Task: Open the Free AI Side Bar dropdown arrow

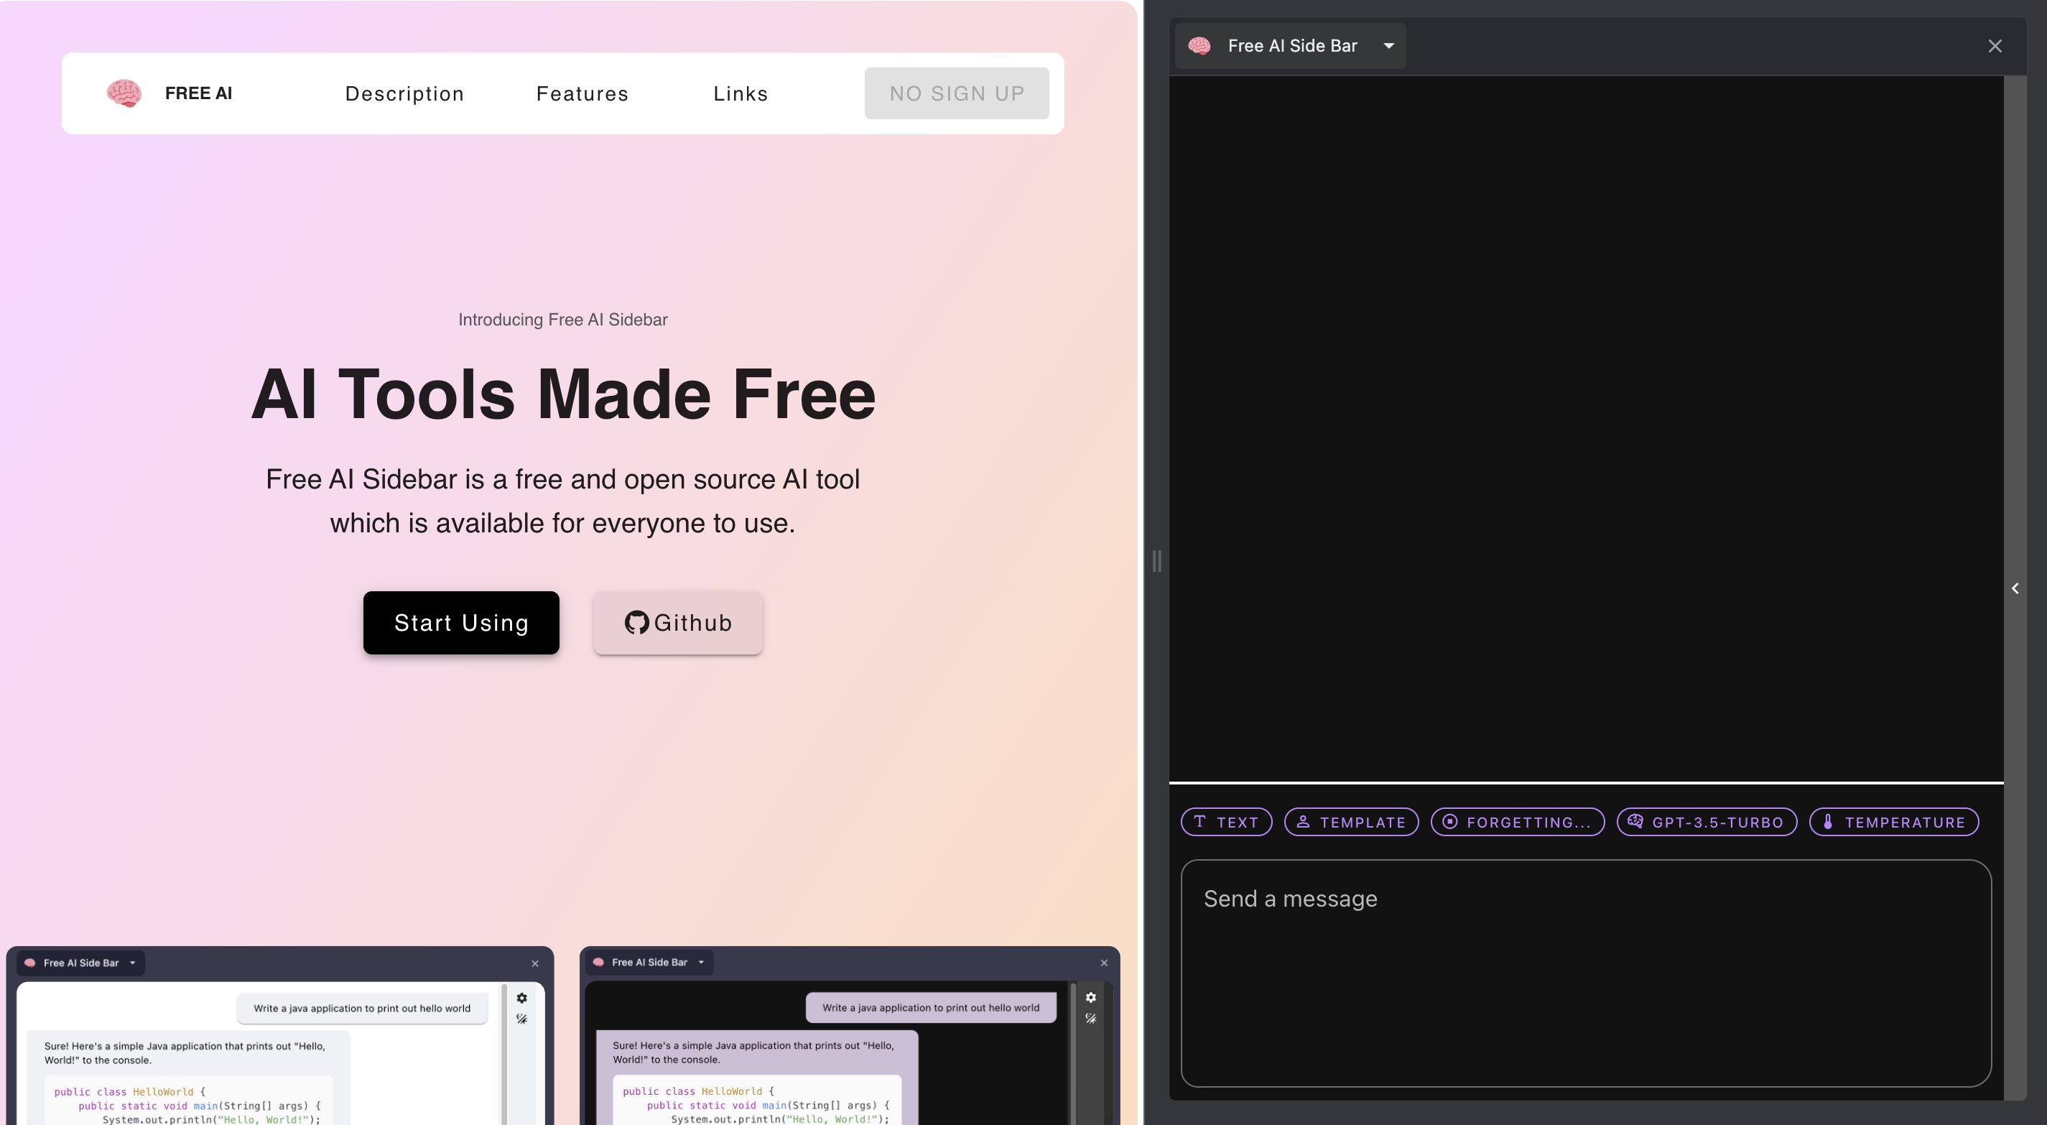Action: (1388, 46)
